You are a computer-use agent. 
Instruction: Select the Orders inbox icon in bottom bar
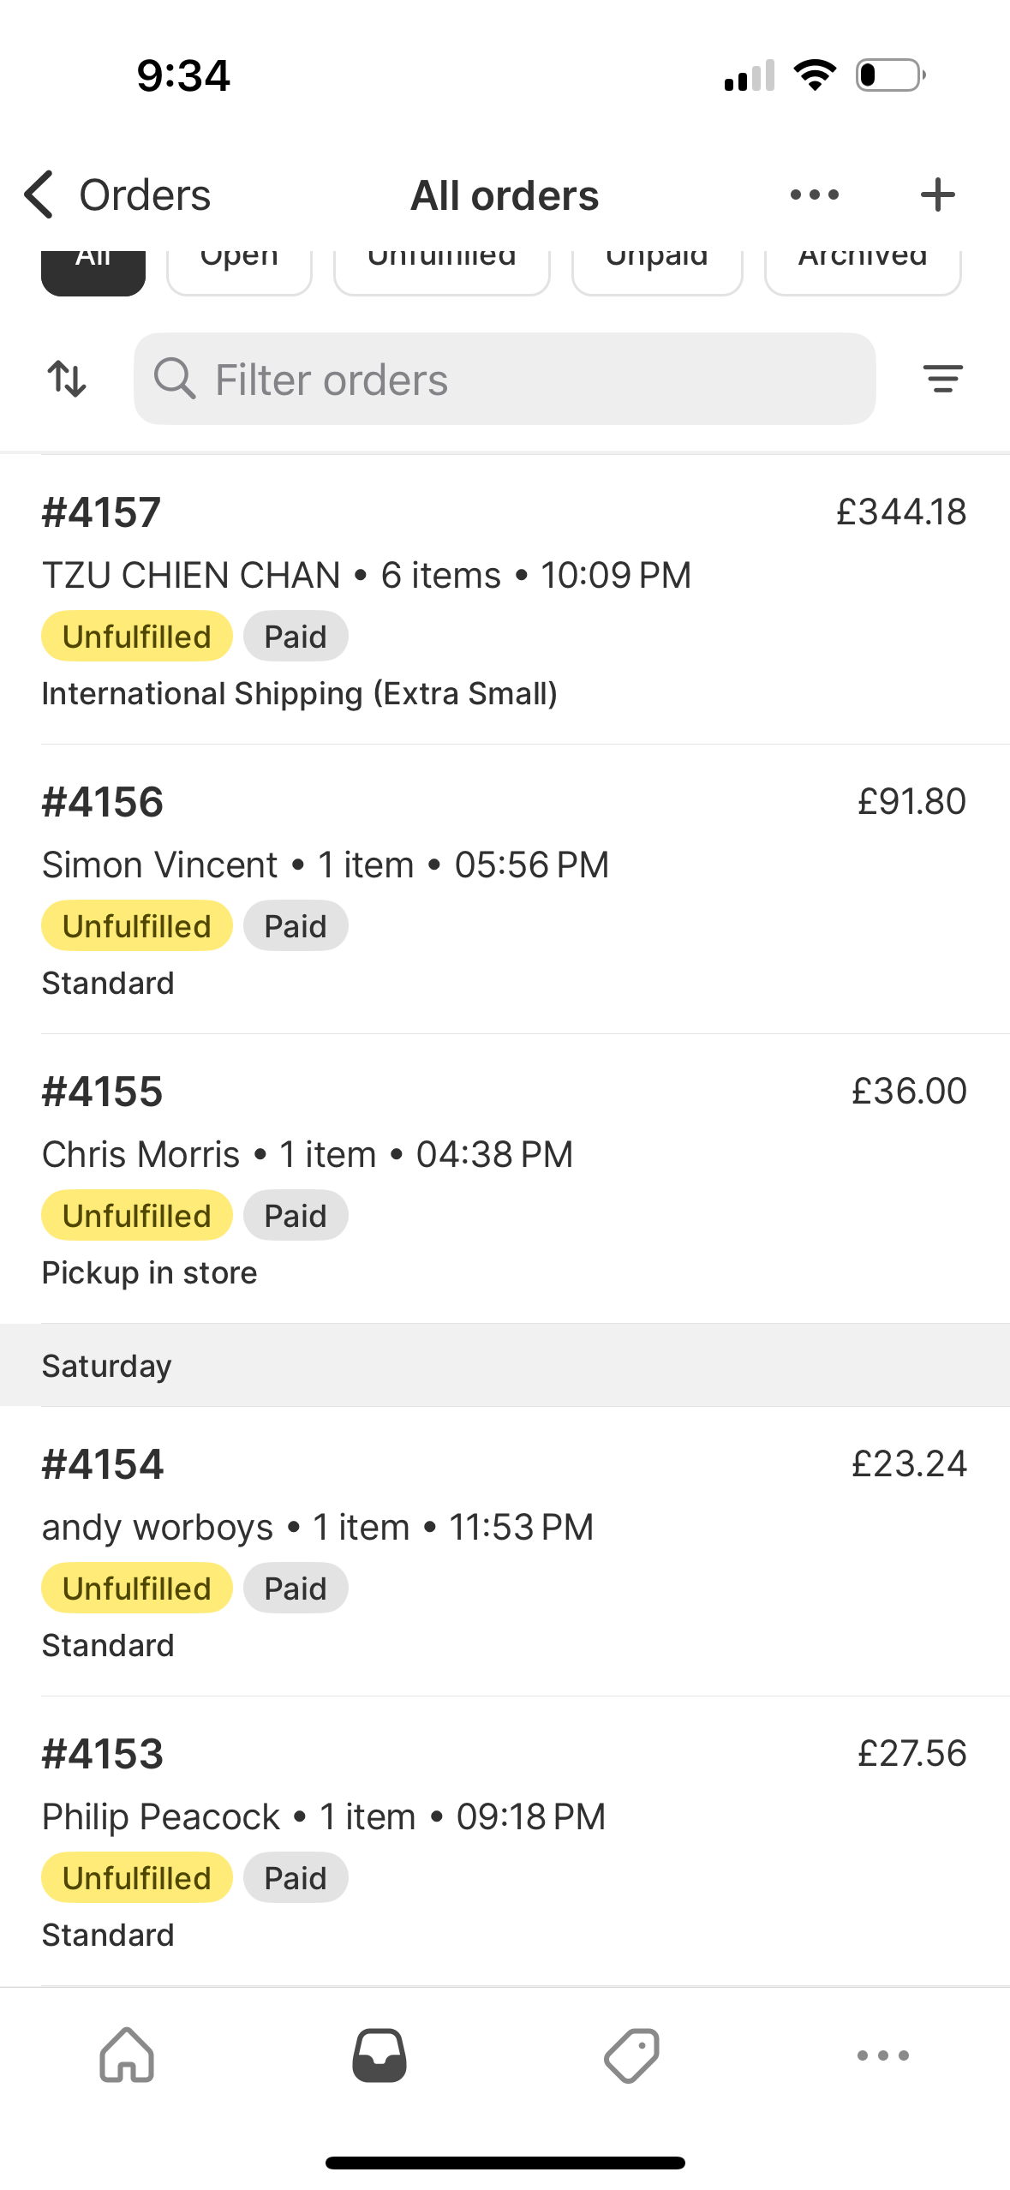pos(379,2055)
